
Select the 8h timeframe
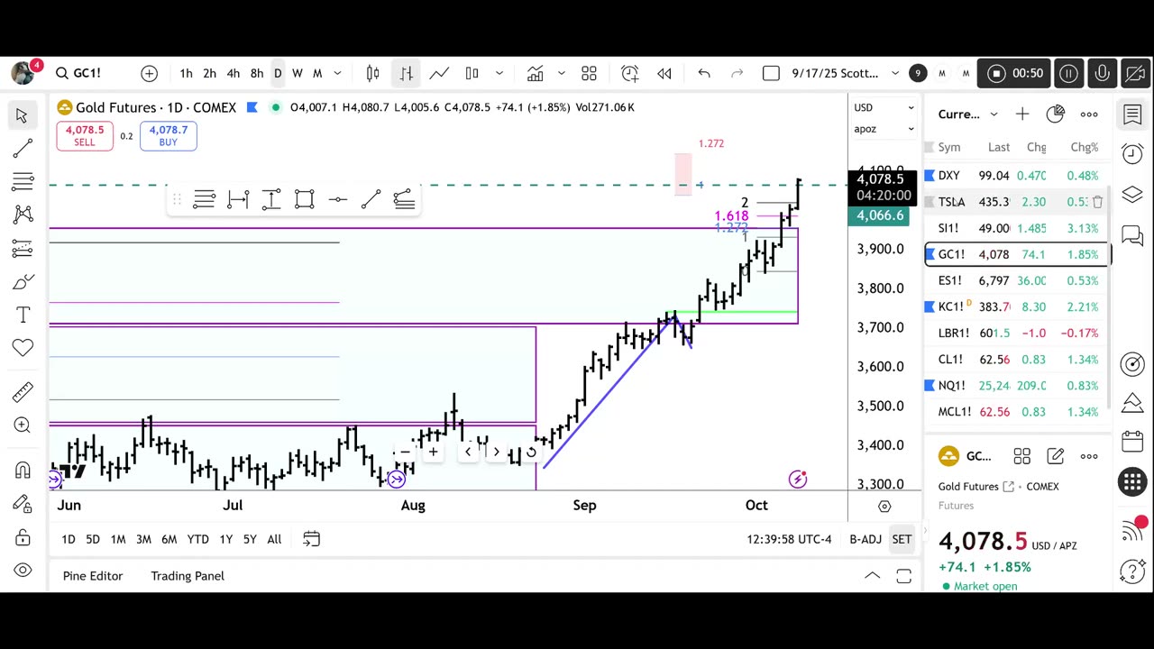pos(257,73)
